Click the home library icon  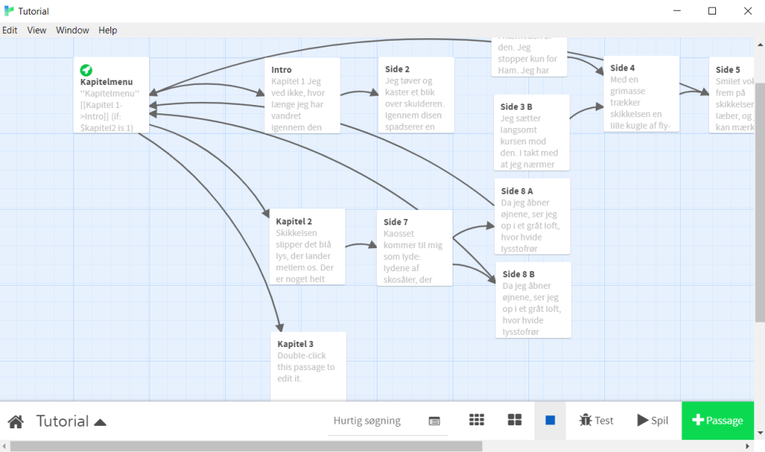(15, 421)
